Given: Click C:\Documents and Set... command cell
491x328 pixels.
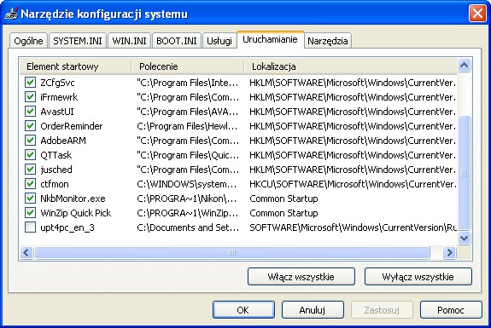Looking at the screenshot, I should pos(188,227).
